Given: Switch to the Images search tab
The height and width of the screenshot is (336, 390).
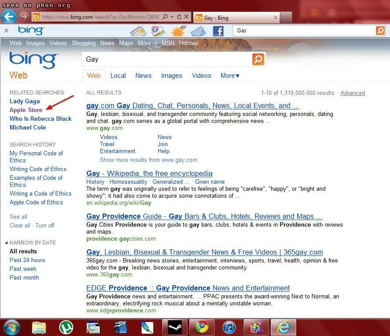Looking at the screenshot, I should coord(171,76).
